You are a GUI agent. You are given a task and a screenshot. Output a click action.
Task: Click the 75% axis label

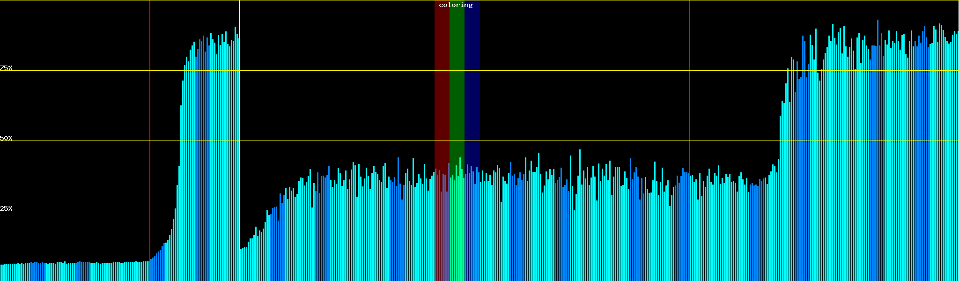pyautogui.click(x=6, y=68)
